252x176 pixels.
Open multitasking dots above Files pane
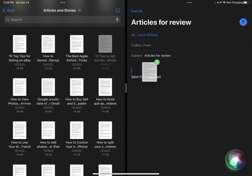62,3
